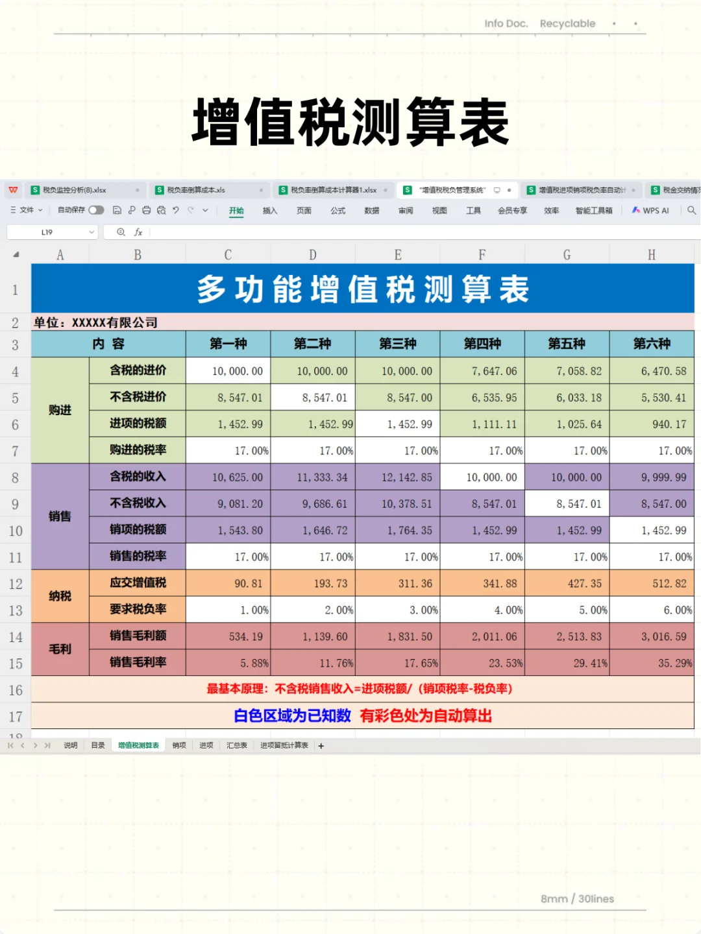Click the display icon on active document tab
This screenshot has width=701, height=934.
pos(497,190)
